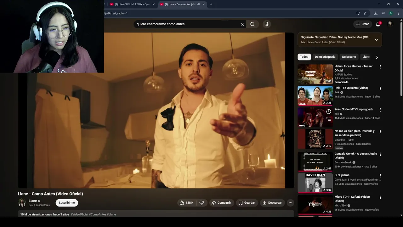403x227 pixels.
Task: Open a new browser tab
Action: (x=211, y=4)
